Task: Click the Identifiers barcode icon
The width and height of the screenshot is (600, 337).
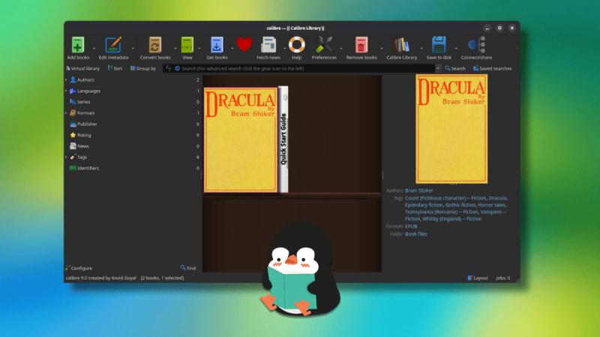Action: (x=73, y=168)
